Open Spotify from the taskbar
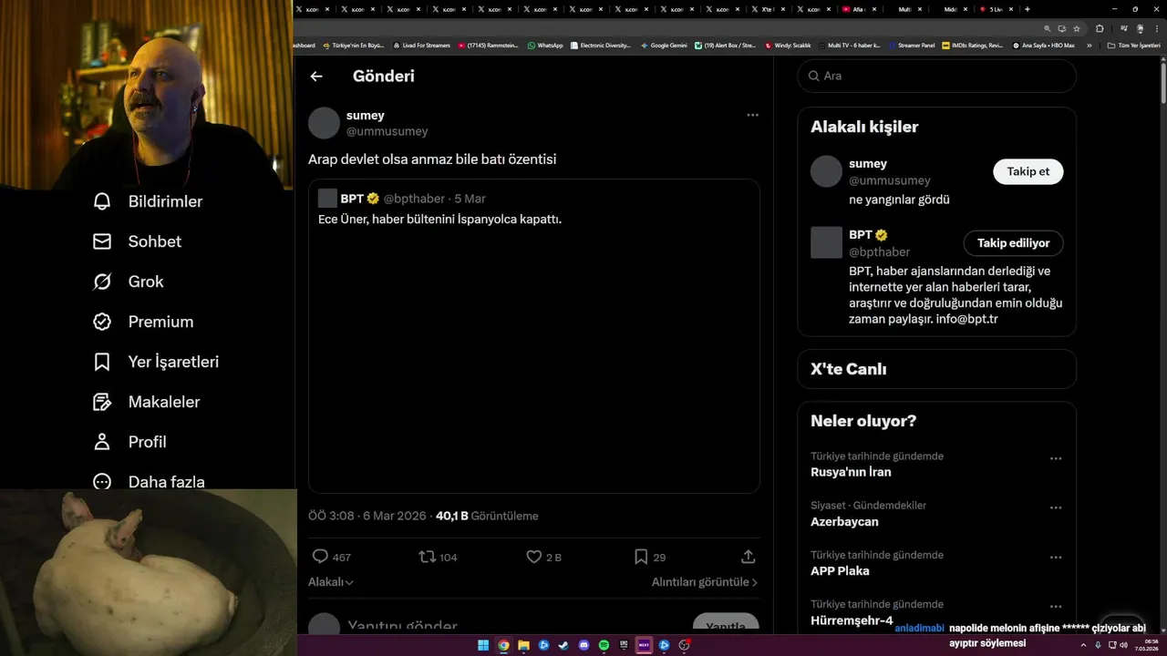Image resolution: width=1167 pixels, height=656 pixels. 604,646
